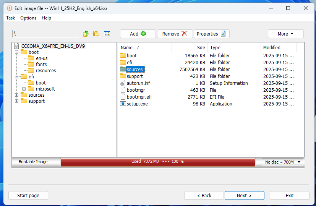
Task: Select resources folder in tree
Action: (x=46, y=71)
